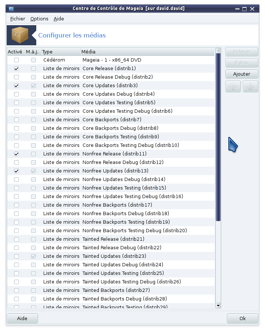Enable Nonfree Updates Testing (distrib15) Activé checkbox
The width and height of the screenshot is (265, 332).
pos(17,188)
